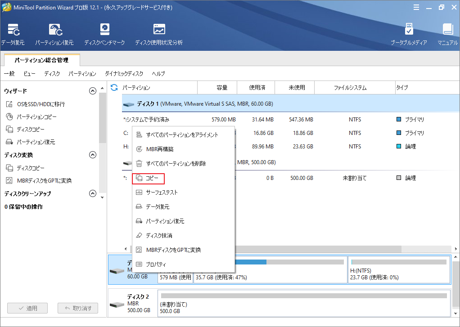
Task: Choose パーティション復元 from the context menu
Action: click(x=183, y=221)
